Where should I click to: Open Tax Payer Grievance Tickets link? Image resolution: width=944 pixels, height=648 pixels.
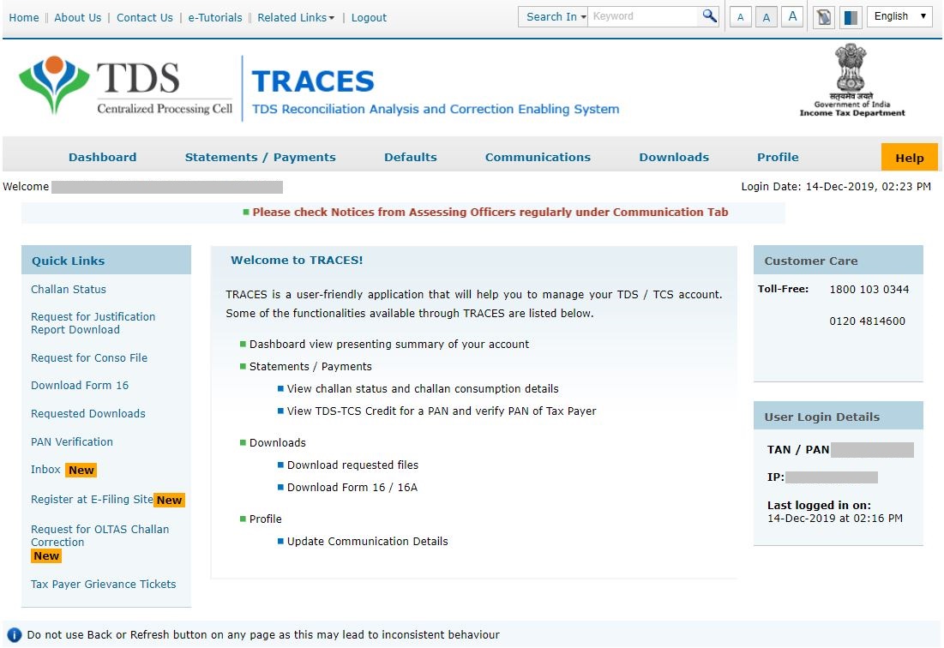[104, 585]
